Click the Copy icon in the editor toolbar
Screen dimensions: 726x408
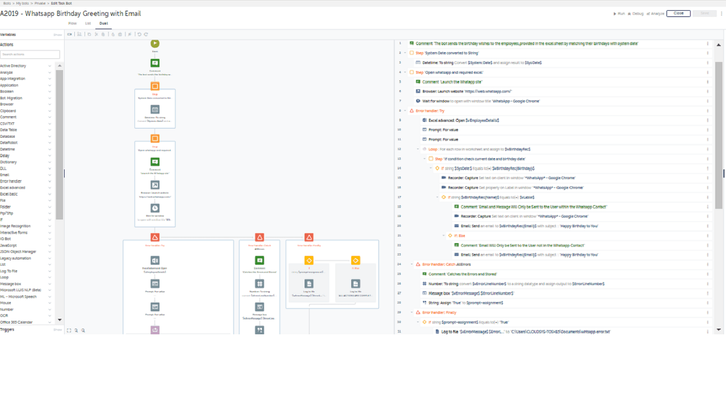(89, 34)
